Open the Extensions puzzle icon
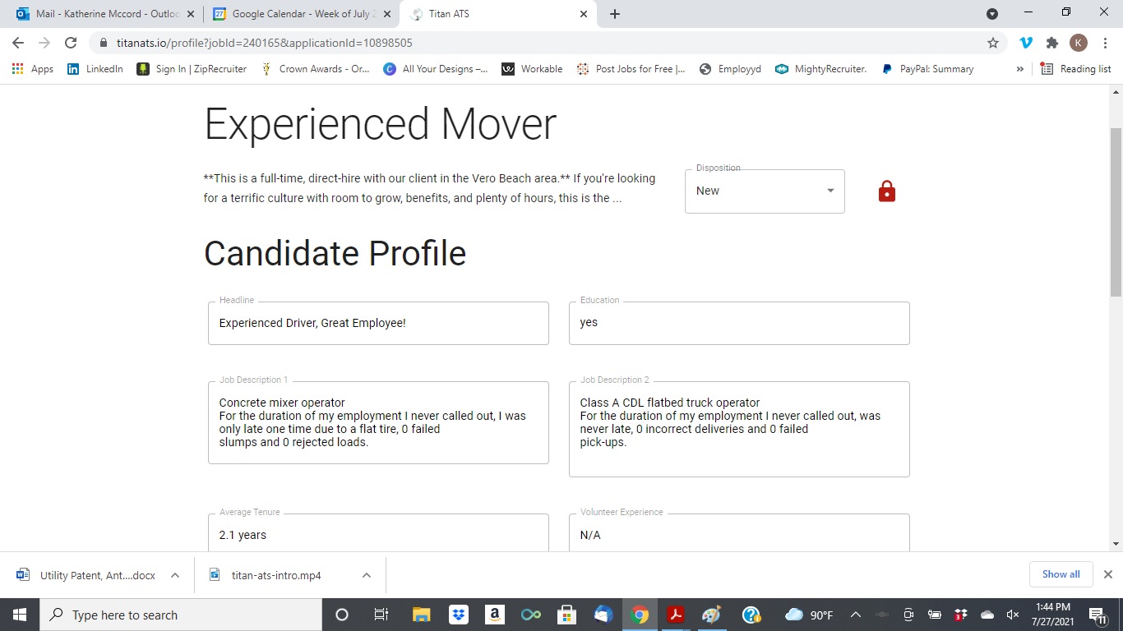Viewport: 1123px width, 631px height. point(1051,43)
